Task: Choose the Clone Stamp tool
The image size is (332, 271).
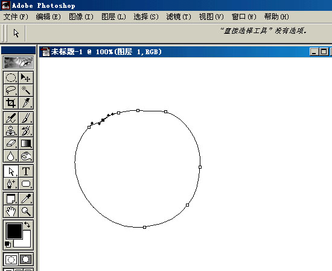Action: (x=11, y=131)
